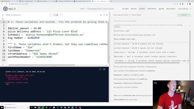The width and height of the screenshot is (194, 109).
Task: Click line 3 $dollar_amount code
Action: pos(24,28)
